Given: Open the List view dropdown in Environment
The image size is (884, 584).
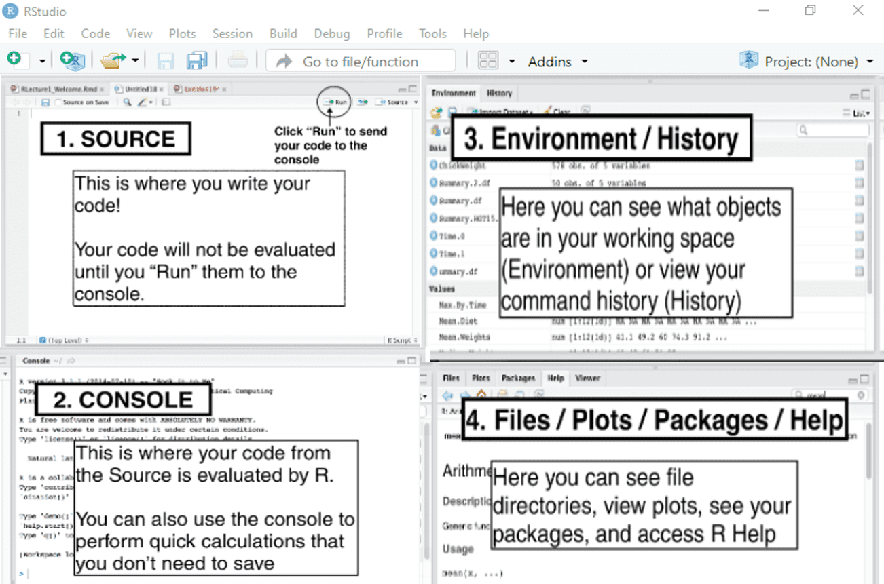Looking at the screenshot, I should 857,113.
